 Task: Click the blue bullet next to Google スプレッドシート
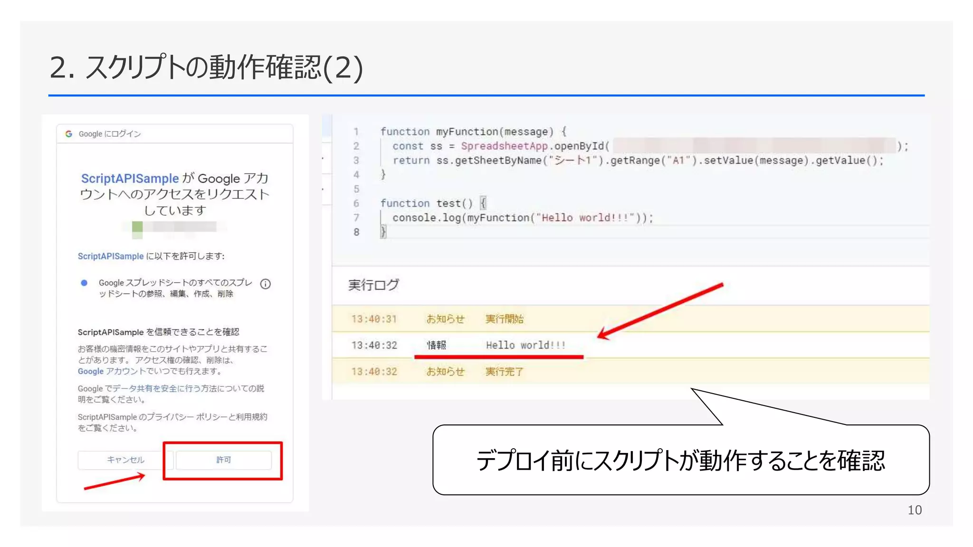[x=84, y=283]
